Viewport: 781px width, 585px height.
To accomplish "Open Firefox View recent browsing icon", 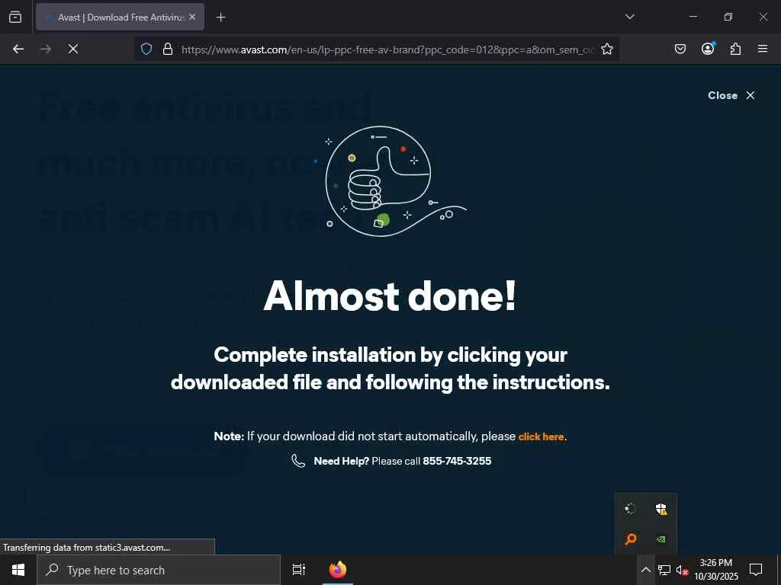I will tap(15, 17).
